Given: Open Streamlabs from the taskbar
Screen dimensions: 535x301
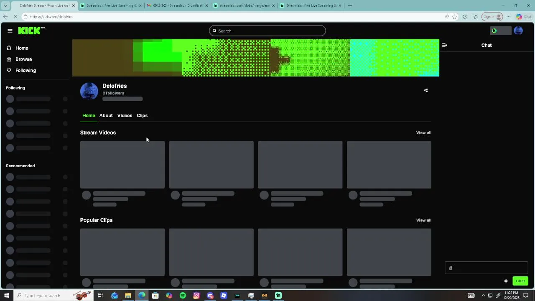Looking at the screenshot, I should coord(278,296).
